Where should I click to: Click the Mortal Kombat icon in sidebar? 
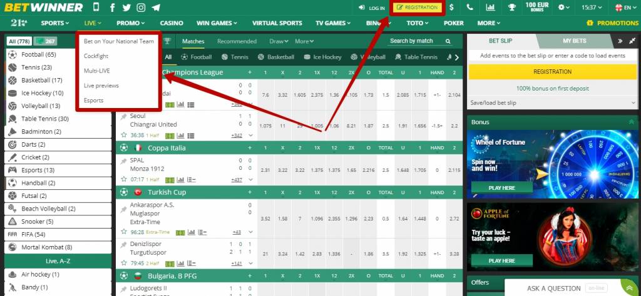[13, 247]
